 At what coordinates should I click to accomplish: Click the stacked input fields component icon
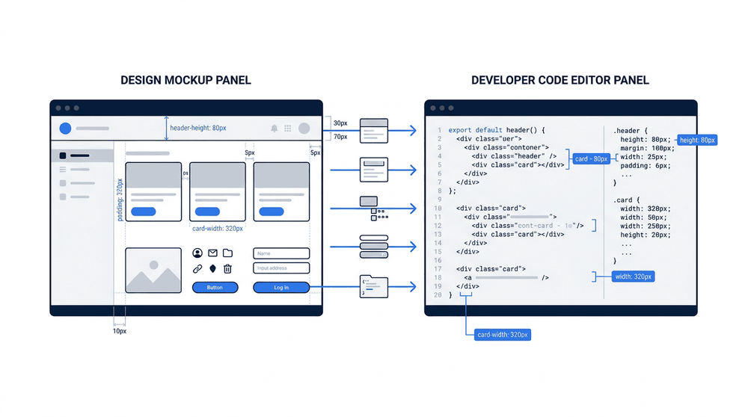click(x=373, y=247)
